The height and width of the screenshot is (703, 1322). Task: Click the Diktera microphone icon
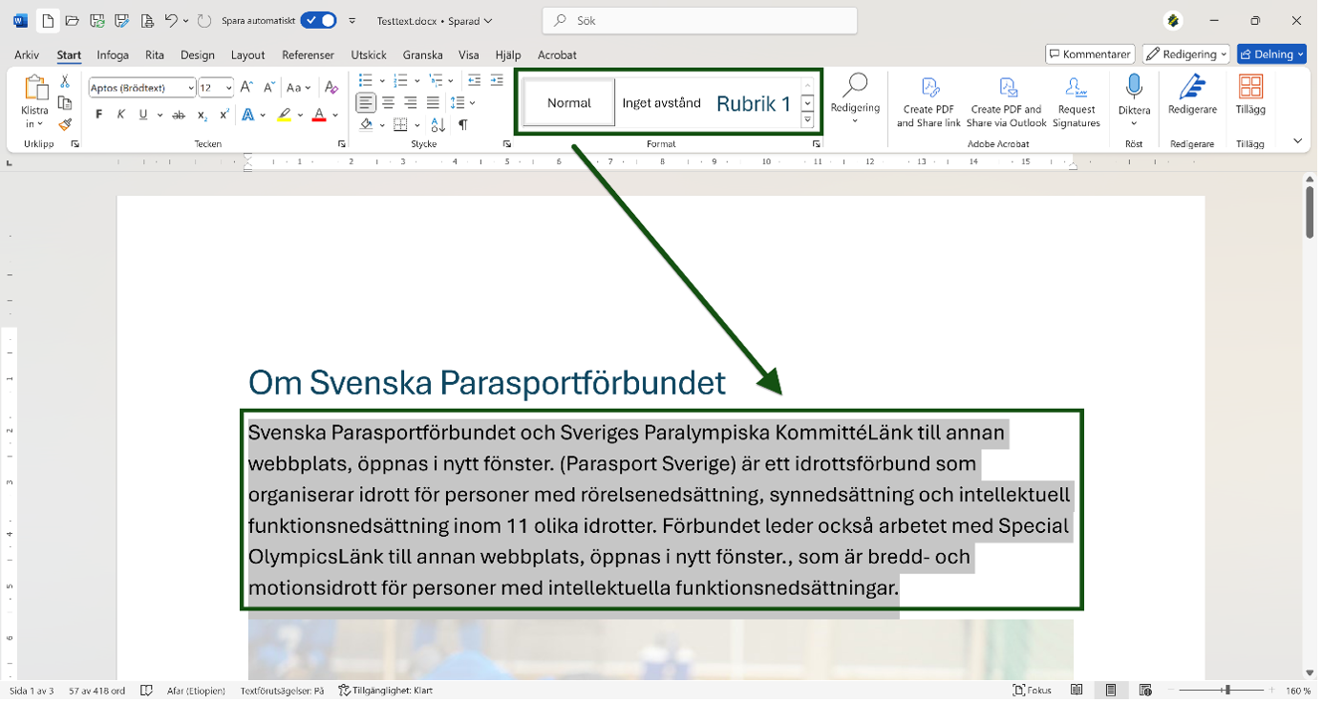point(1134,87)
